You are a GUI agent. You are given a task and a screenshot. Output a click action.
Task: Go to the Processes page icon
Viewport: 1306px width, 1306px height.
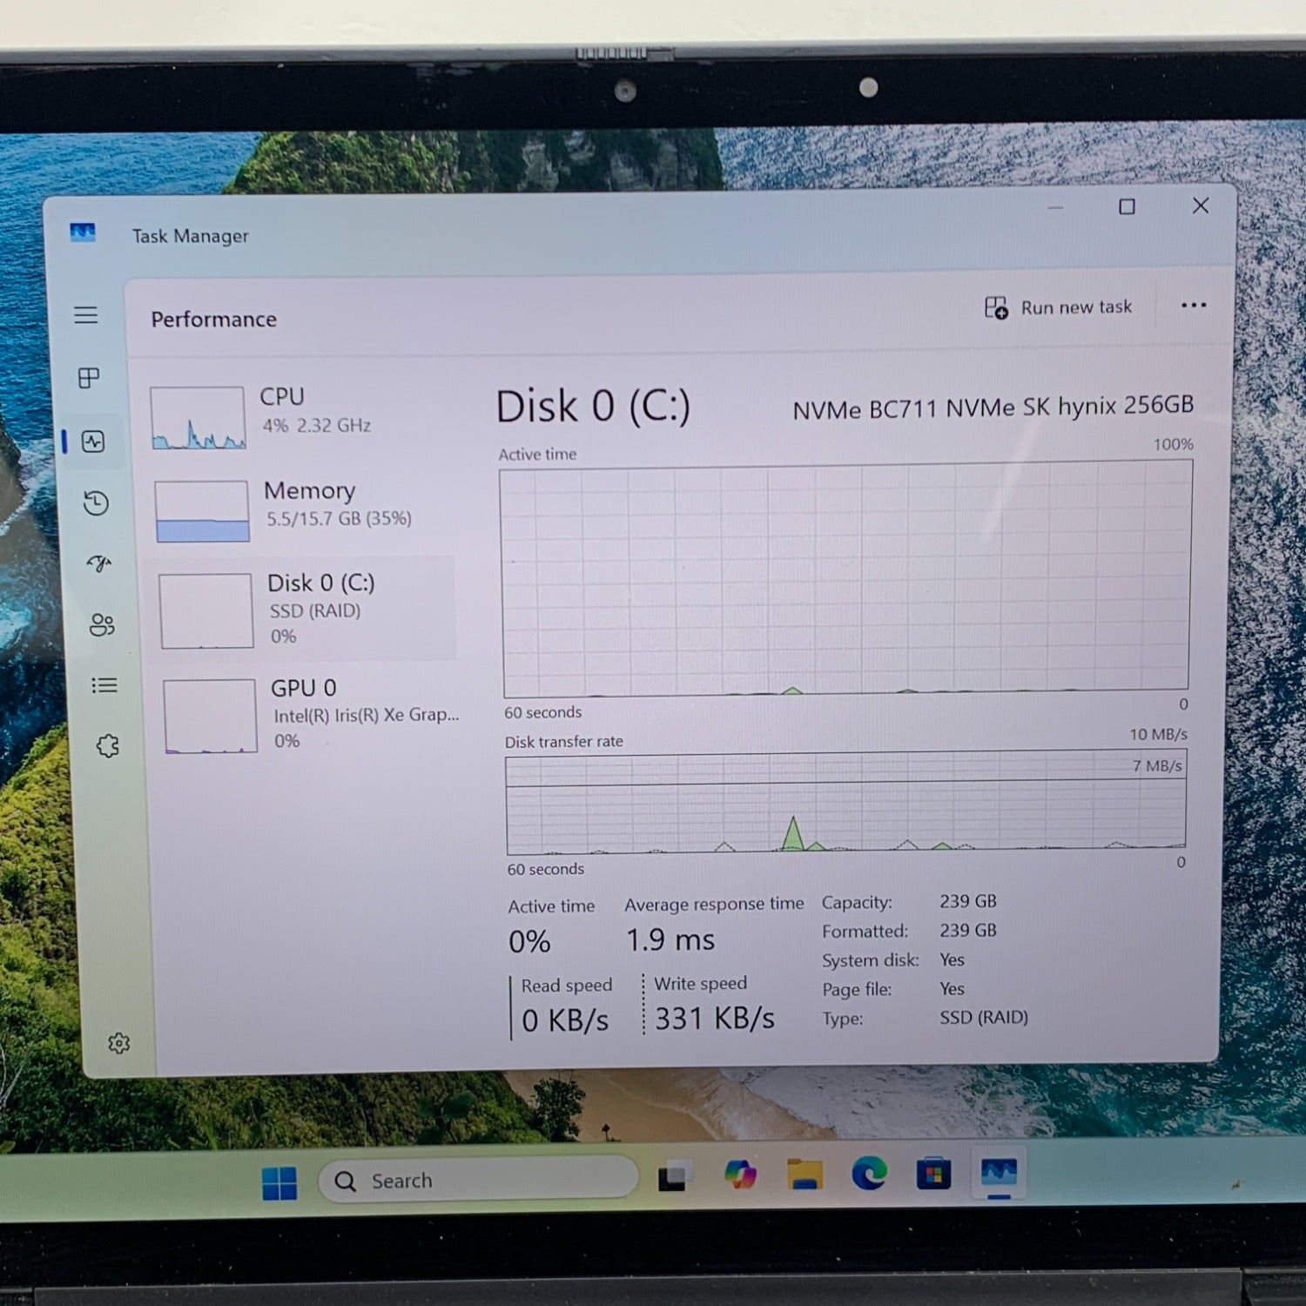(x=89, y=378)
